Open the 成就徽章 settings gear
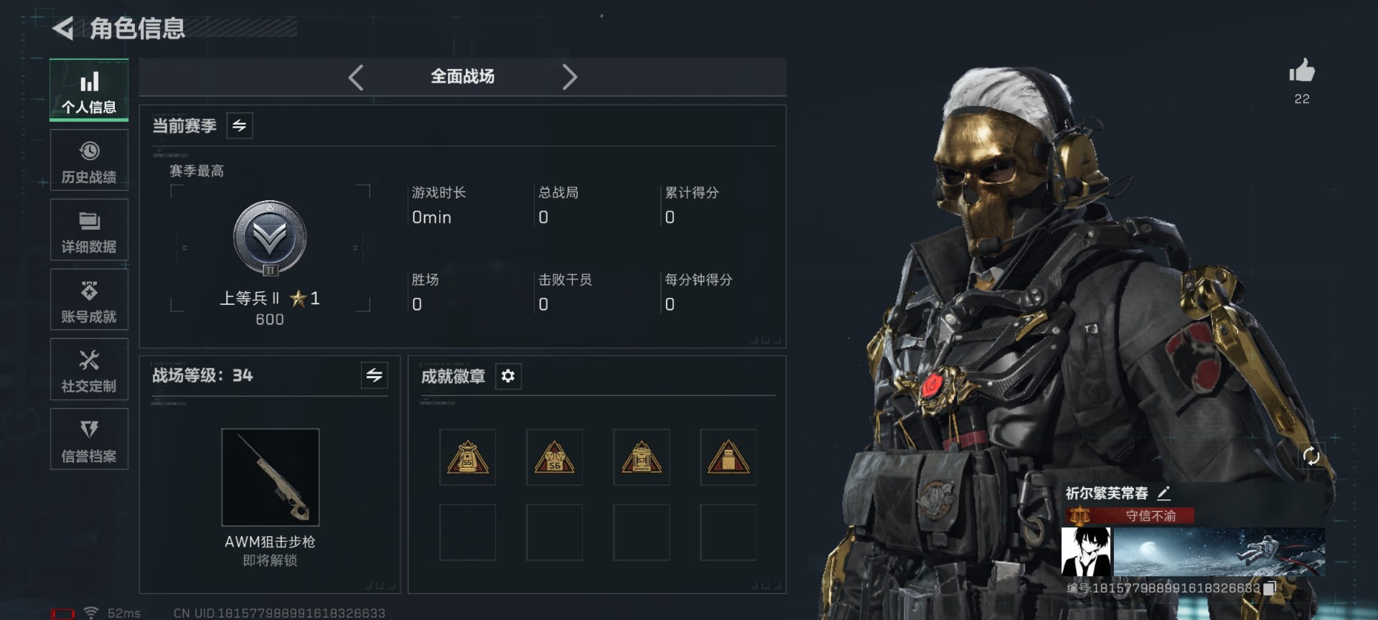The width and height of the screenshot is (1378, 620). (x=508, y=376)
